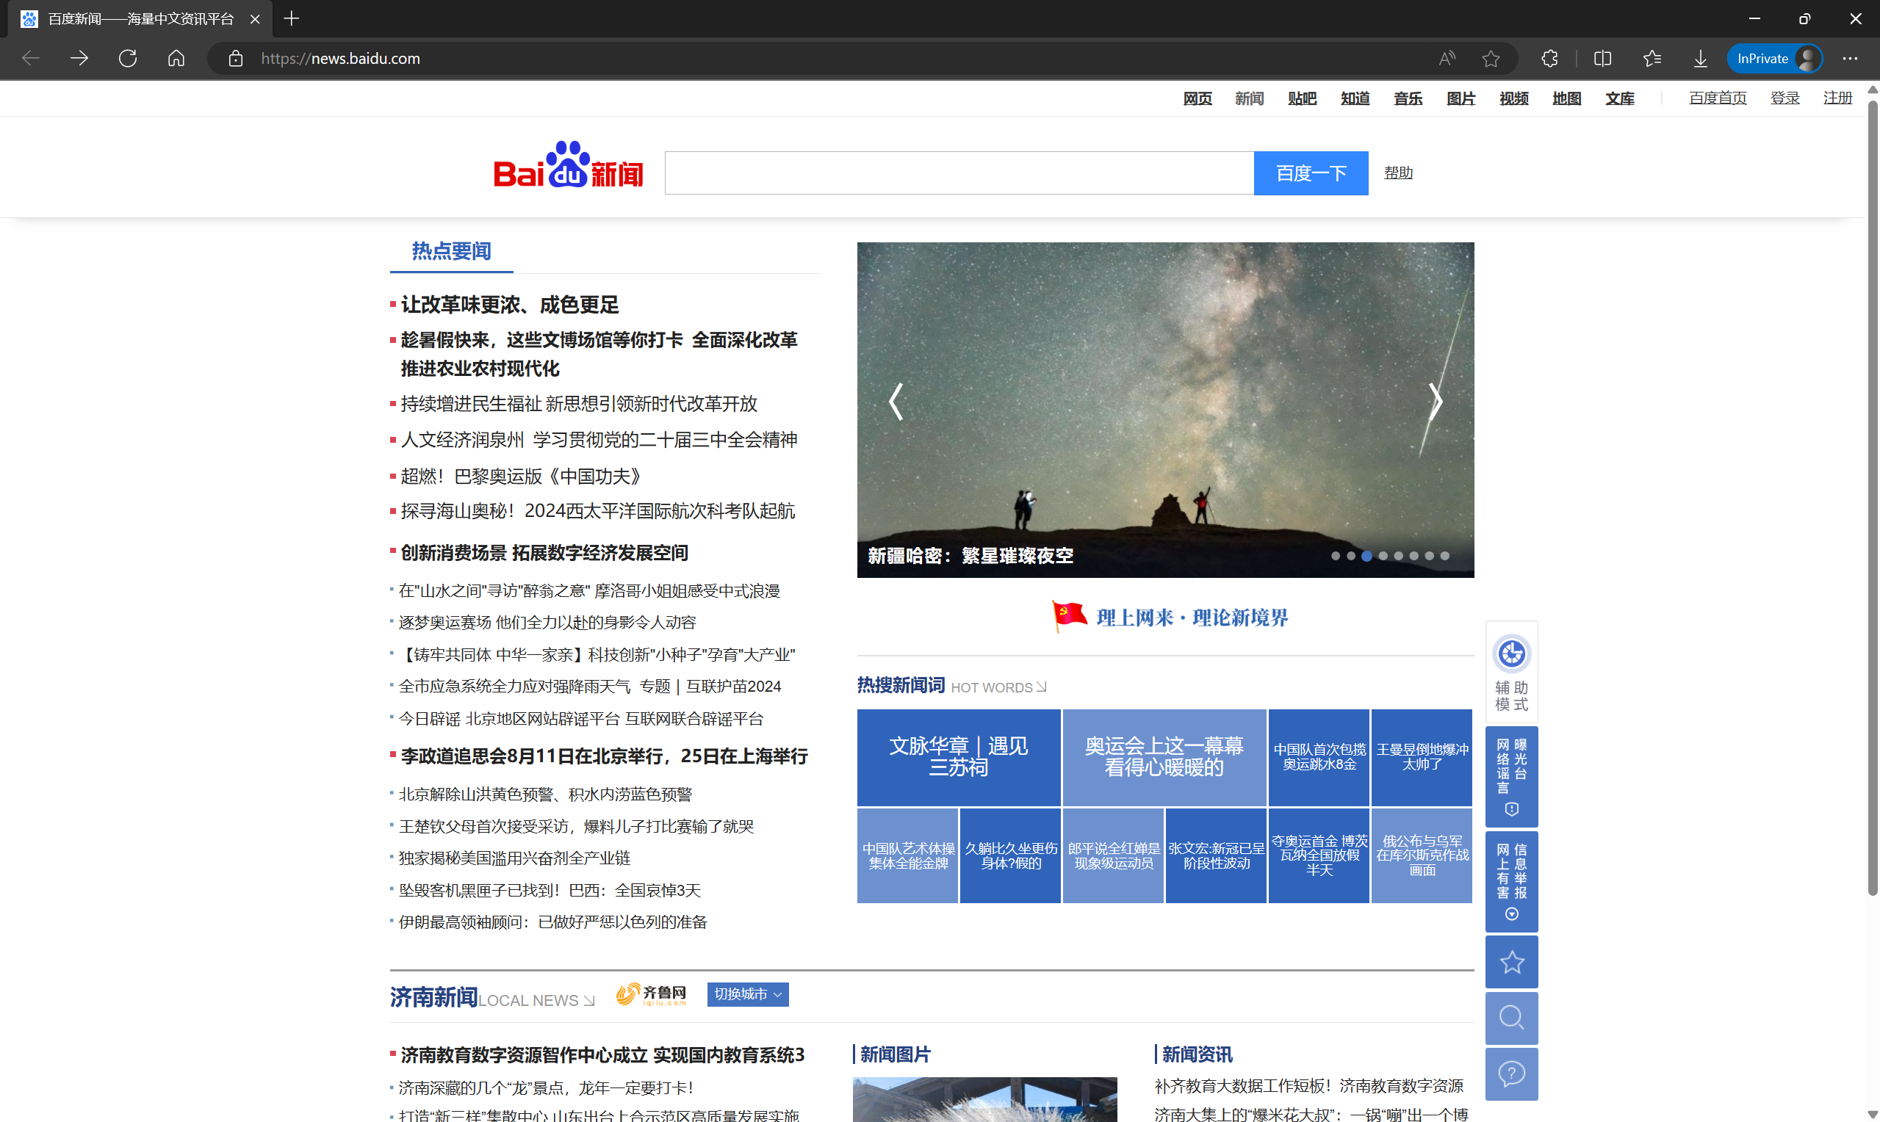The width and height of the screenshot is (1880, 1122).
Task: Expand the 切换城市 dropdown
Action: point(748,994)
